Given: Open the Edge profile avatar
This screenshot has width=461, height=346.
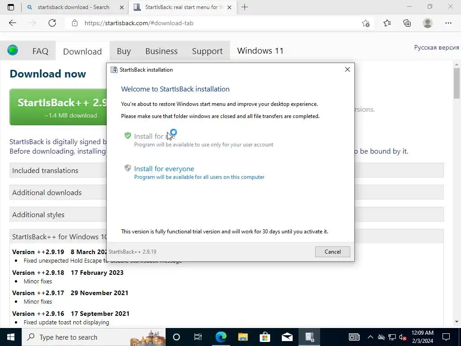Looking at the screenshot, I should 428,23.
